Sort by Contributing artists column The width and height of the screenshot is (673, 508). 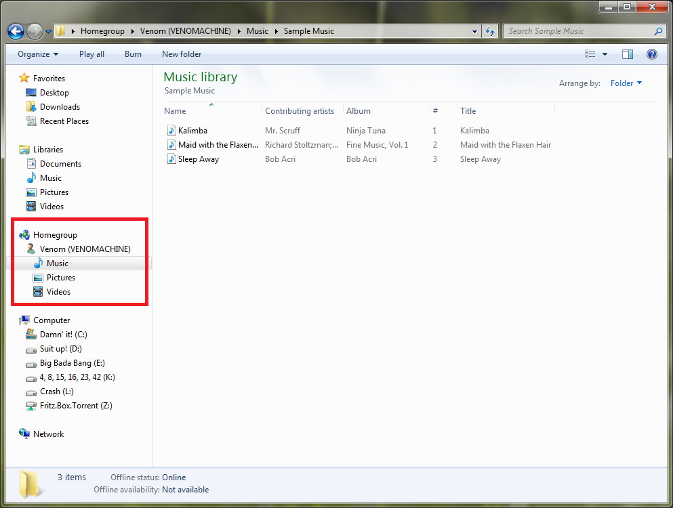click(x=299, y=110)
